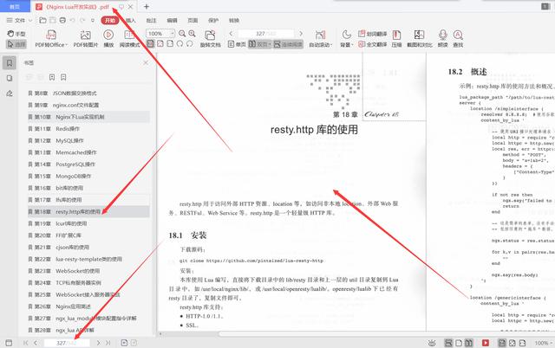The image size is (555, 348).
Task: Zoom out with the minus magnifier
Action: click(182, 34)
